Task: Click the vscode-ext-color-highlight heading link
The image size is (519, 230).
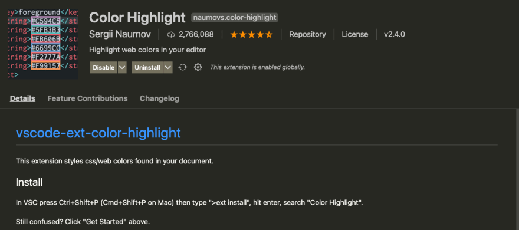Action: coord(98,133)
